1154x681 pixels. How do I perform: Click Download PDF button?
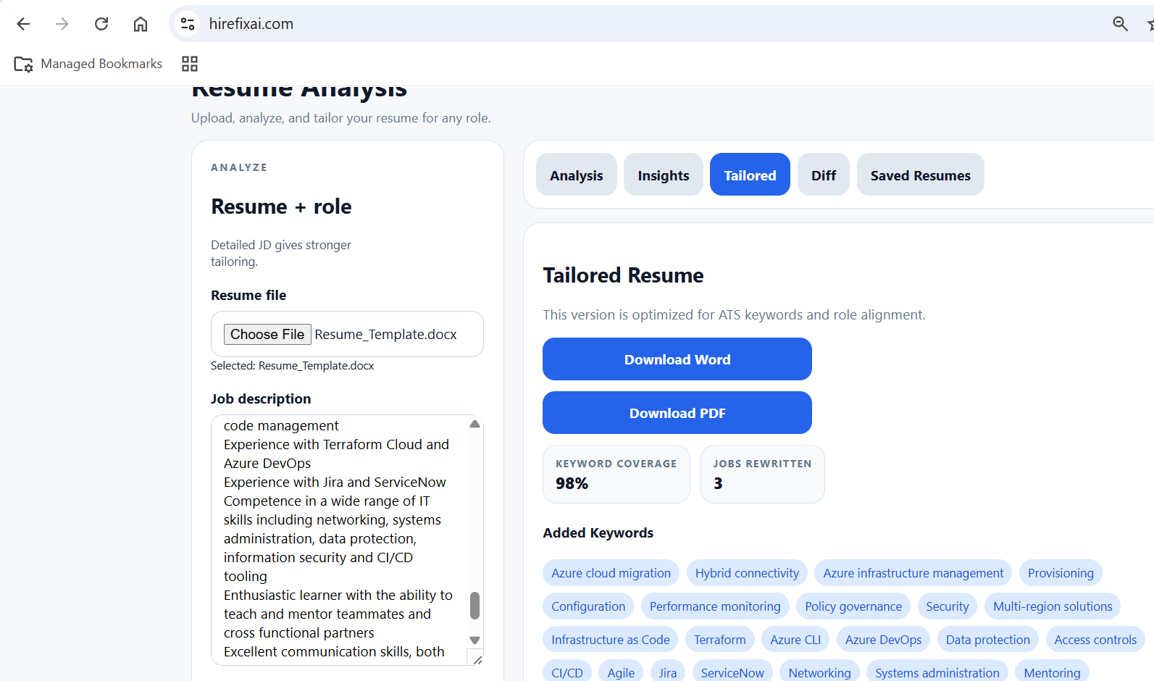(677, 413)
